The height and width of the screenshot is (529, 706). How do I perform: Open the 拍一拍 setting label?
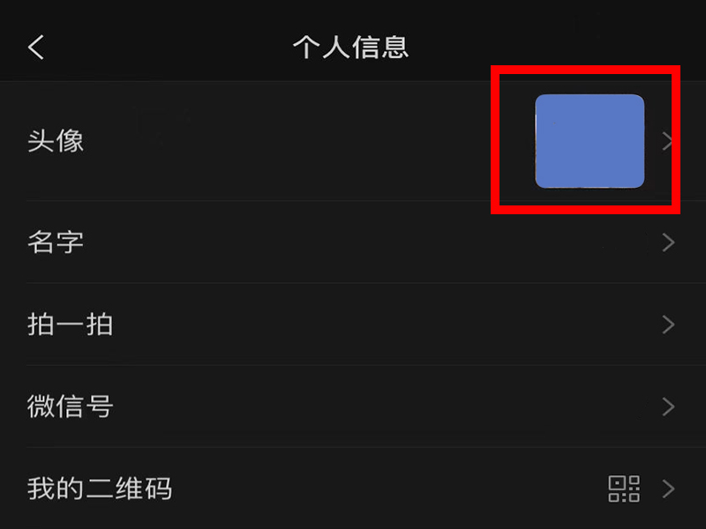(x=70, y=324)
